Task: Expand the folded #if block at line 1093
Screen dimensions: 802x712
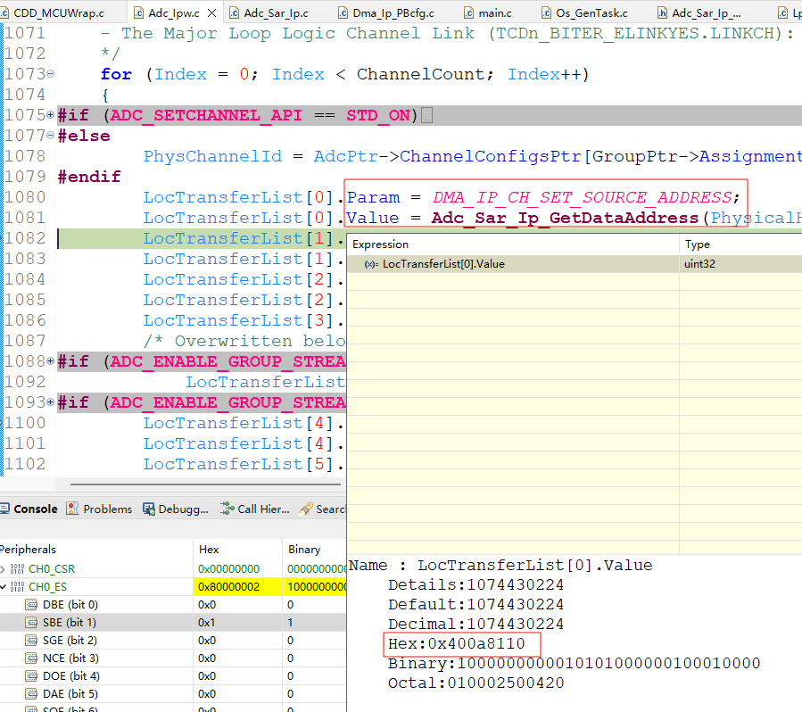Action: (x=51, y=402)
